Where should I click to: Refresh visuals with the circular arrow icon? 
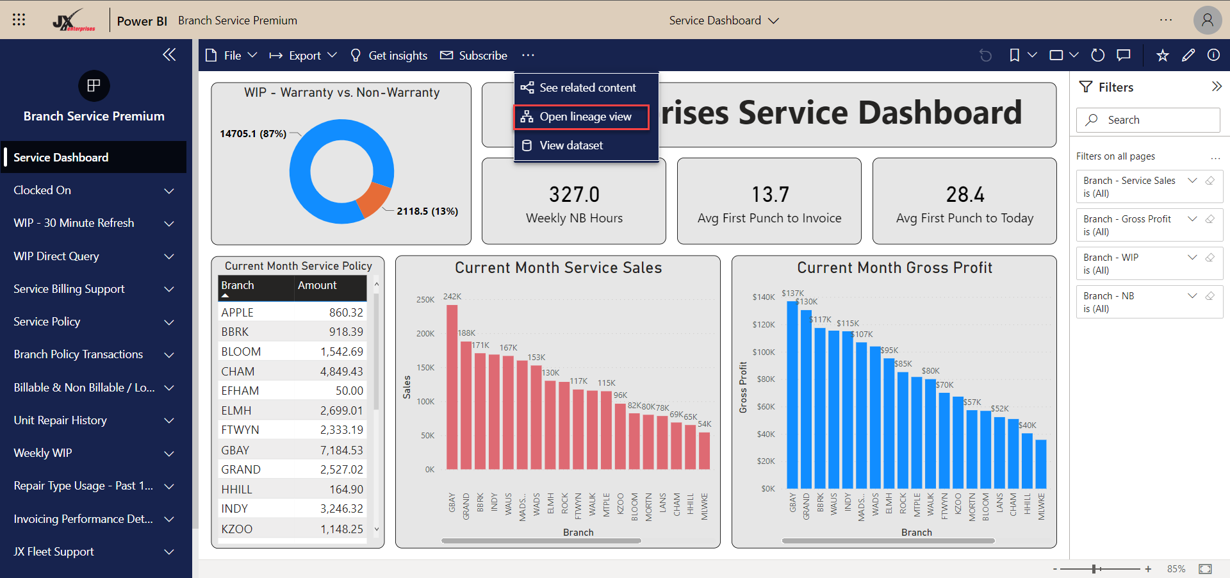tap(1098, 56)
